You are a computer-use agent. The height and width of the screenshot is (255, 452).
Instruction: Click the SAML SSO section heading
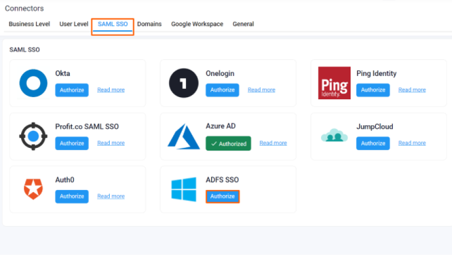(x=24, y=50)
